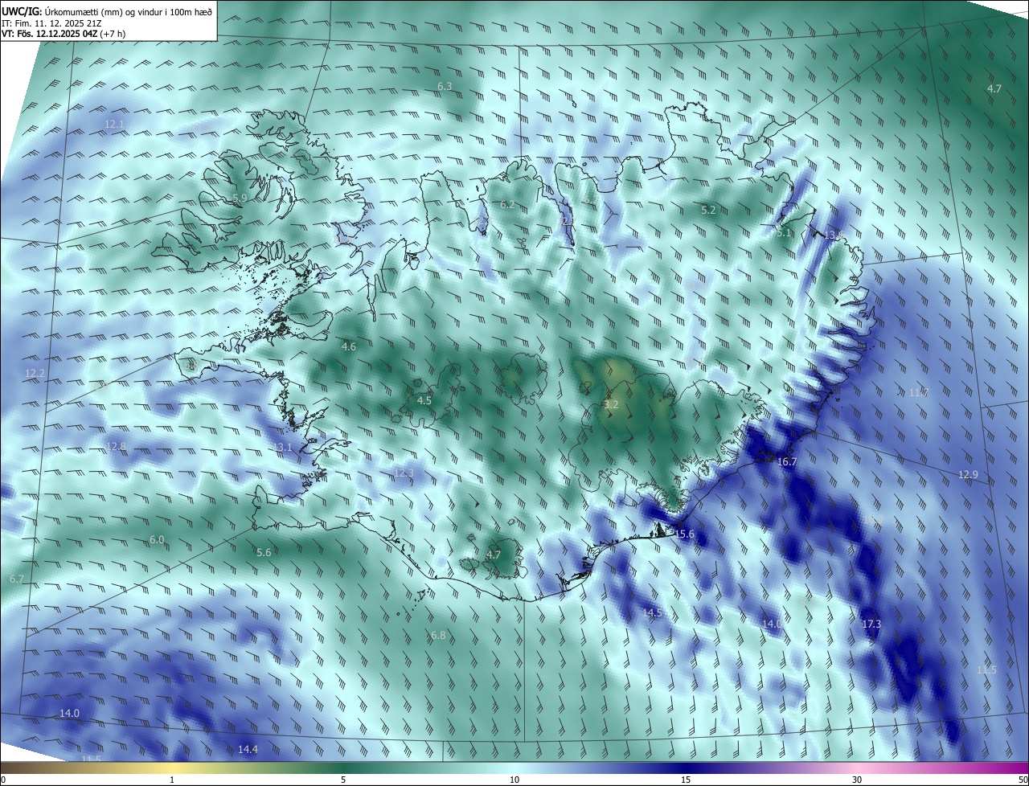Viewport: 1029px width, 786px height.
Task: Click the 5.9 value over the Westfjords
Action: pyautogui.click(x=240, y=198)
